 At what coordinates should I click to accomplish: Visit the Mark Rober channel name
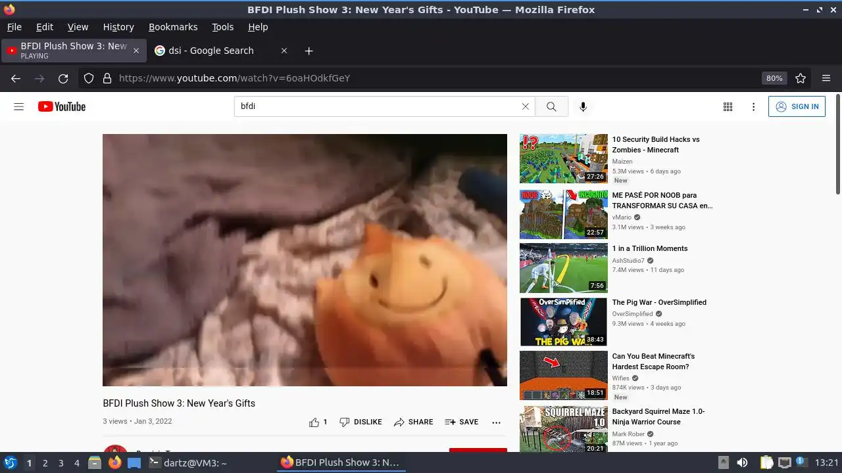[628, 434]
